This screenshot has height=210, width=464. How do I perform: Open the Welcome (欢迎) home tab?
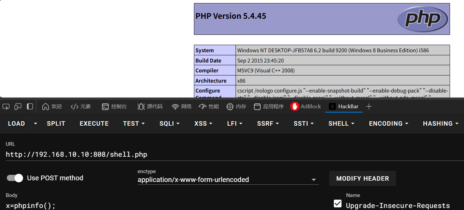(52, 107)
